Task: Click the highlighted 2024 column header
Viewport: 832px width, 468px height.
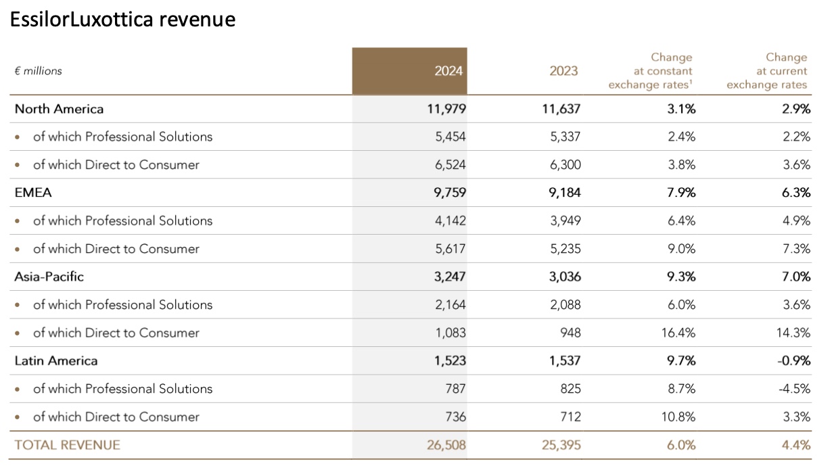Action: tap(409, 71)
